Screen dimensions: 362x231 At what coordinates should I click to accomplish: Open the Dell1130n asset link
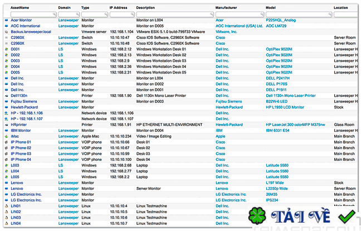19,96
